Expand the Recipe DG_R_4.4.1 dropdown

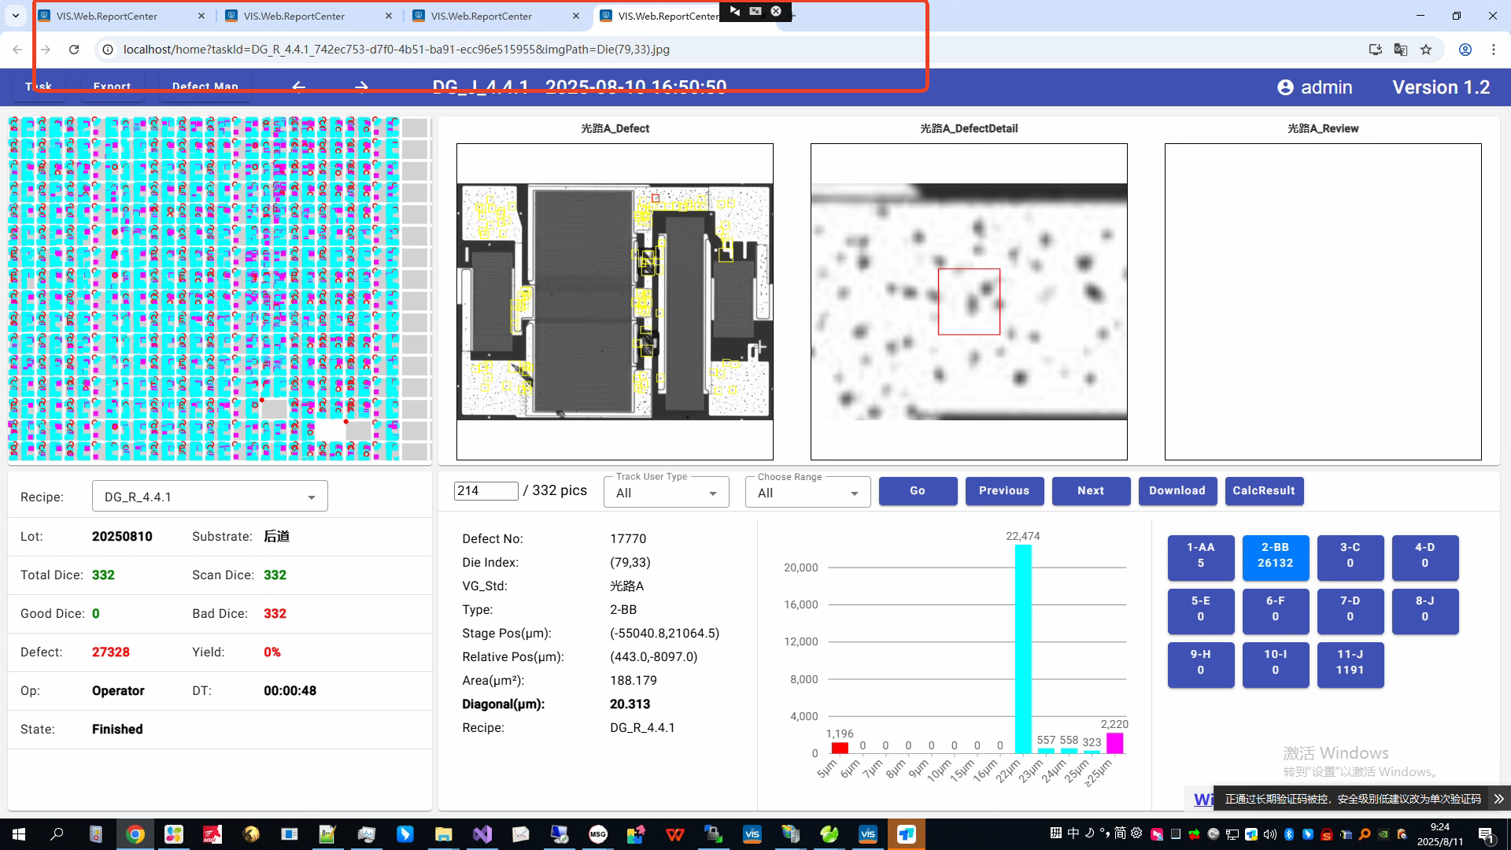[210, 497]
